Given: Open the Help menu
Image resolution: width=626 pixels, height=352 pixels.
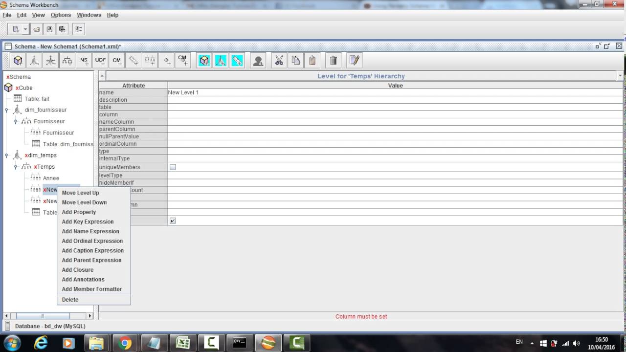Looking at the screenshot, I should click(x=112, y=15).
